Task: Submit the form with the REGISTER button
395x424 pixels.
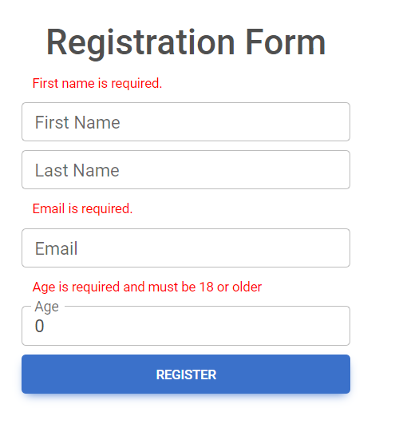Action: [x=186, y=374]
